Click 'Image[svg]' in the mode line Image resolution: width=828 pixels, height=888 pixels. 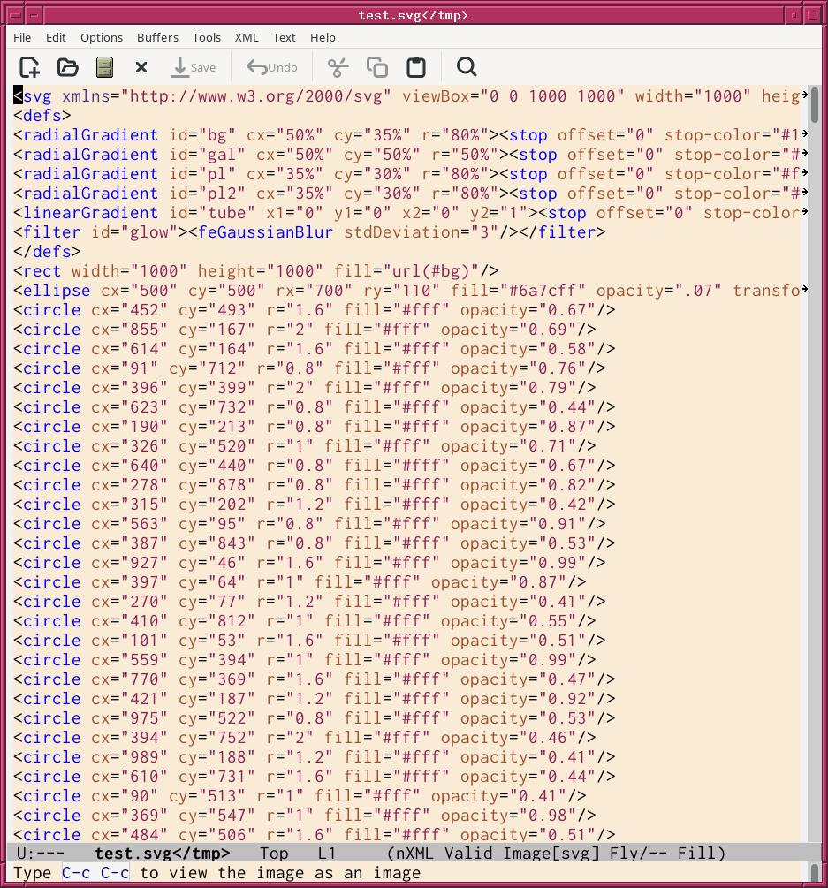coord(551,853)
